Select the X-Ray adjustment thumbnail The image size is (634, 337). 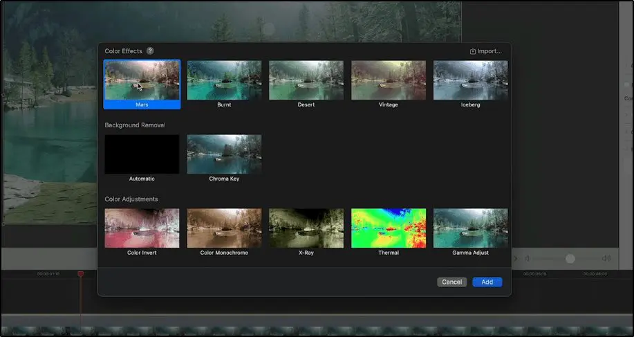pyautogui.click(x=306, y=228)
